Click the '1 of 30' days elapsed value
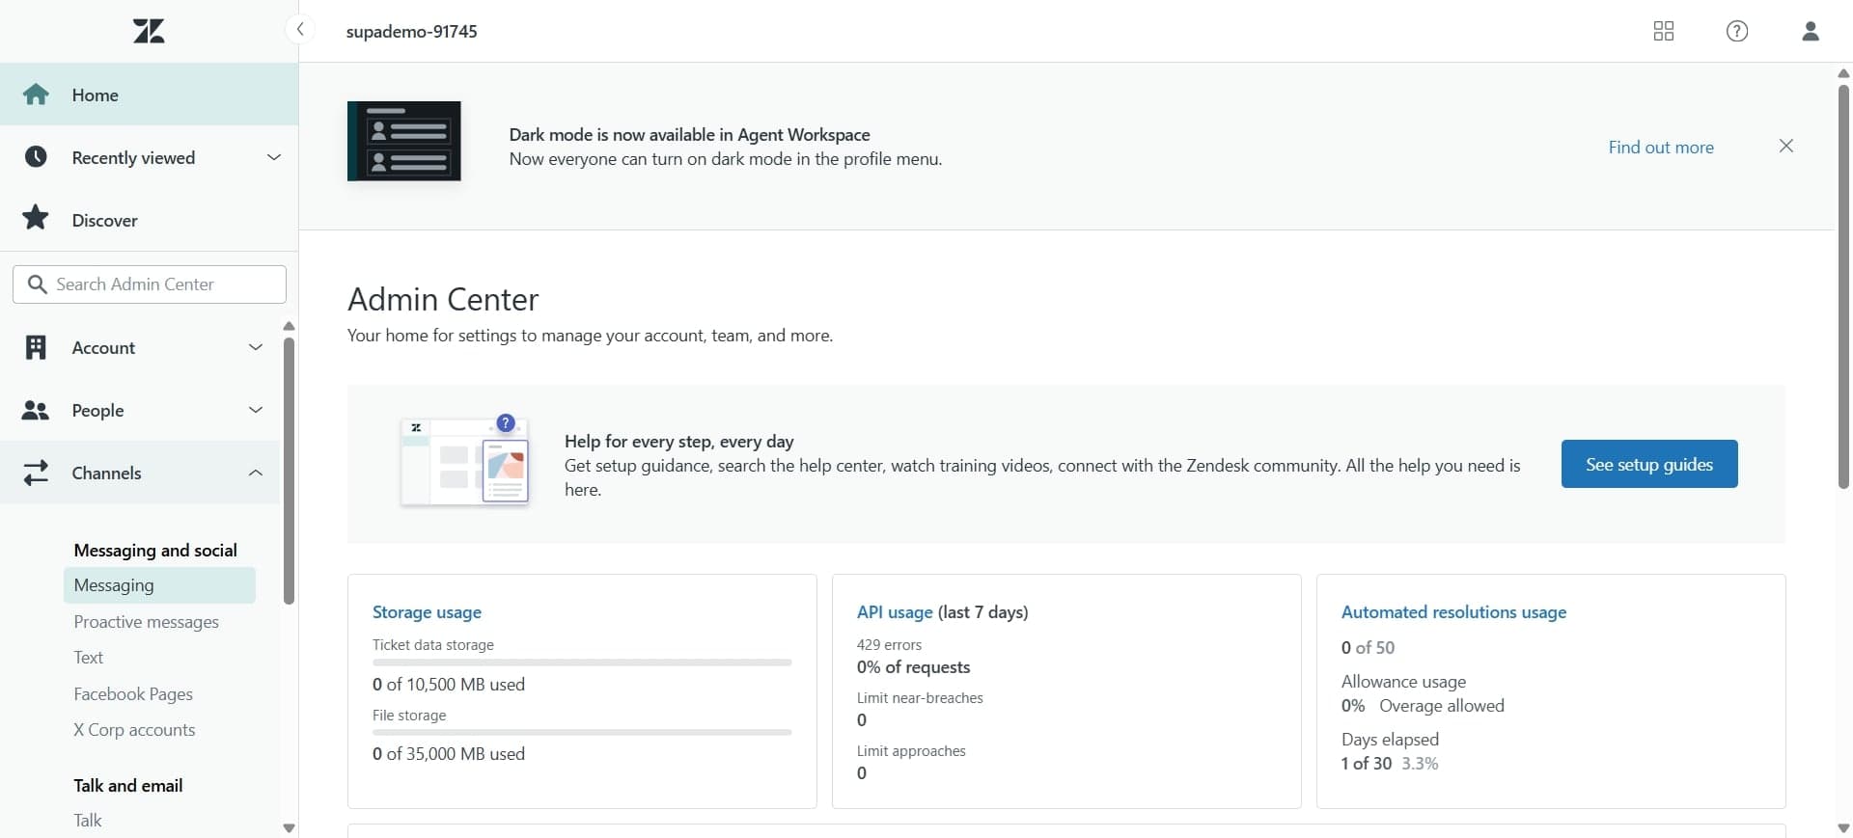The image size is (1853, 838). (1367, 764)
